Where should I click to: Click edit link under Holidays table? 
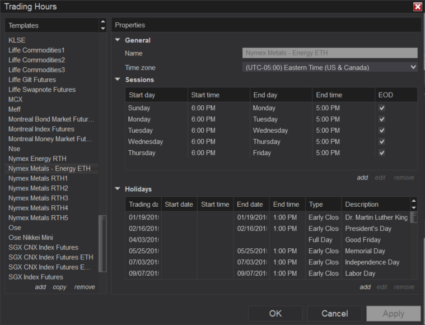click(382, 287)
